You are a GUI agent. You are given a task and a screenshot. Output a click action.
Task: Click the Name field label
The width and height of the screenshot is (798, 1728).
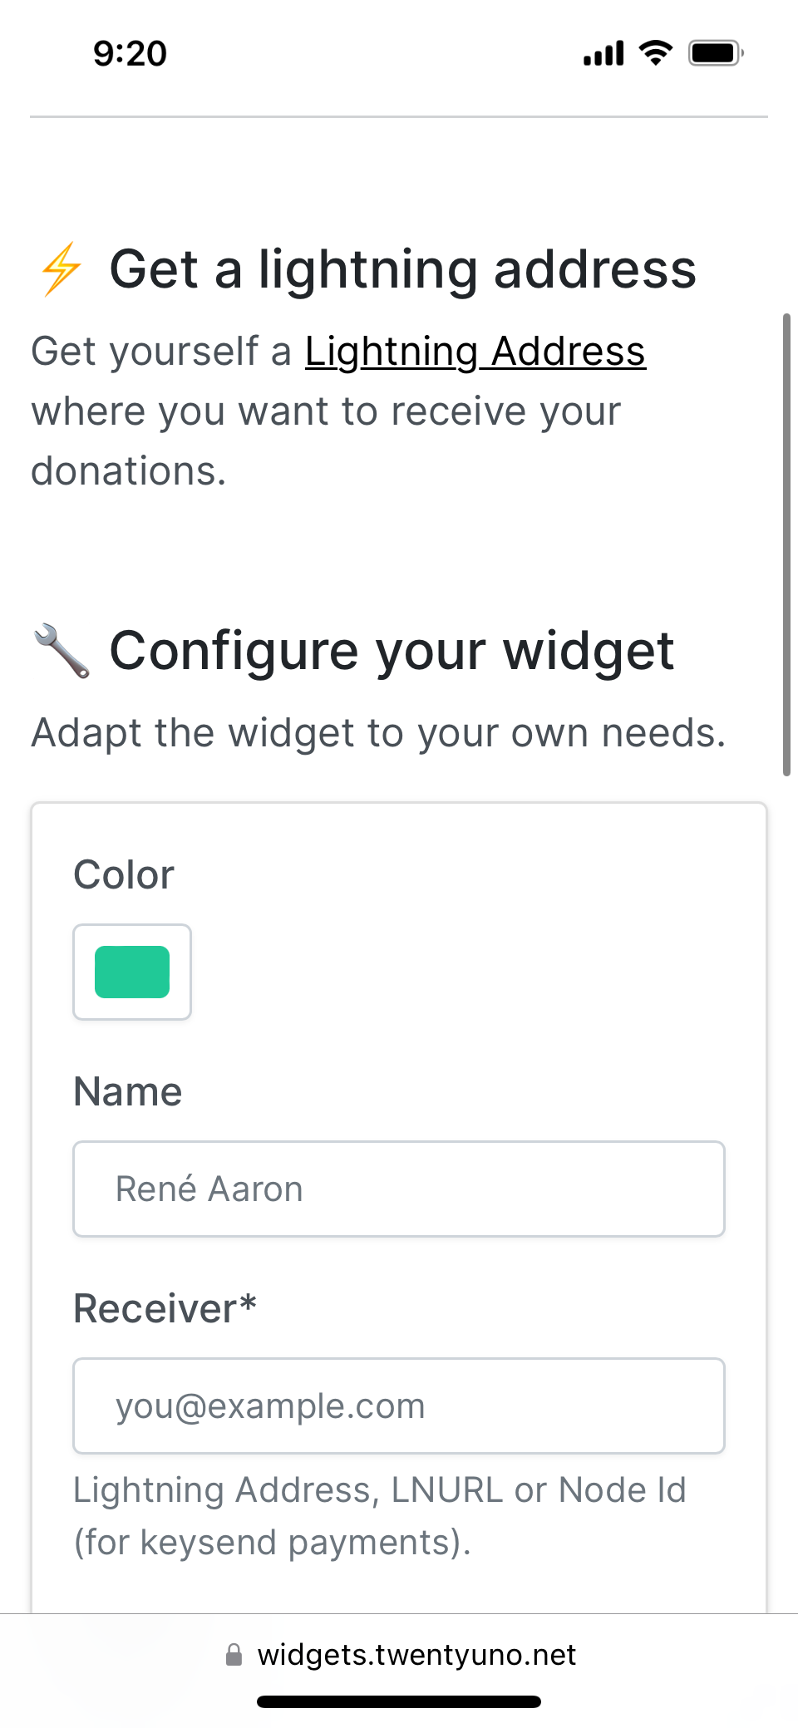pos(127,1091)
